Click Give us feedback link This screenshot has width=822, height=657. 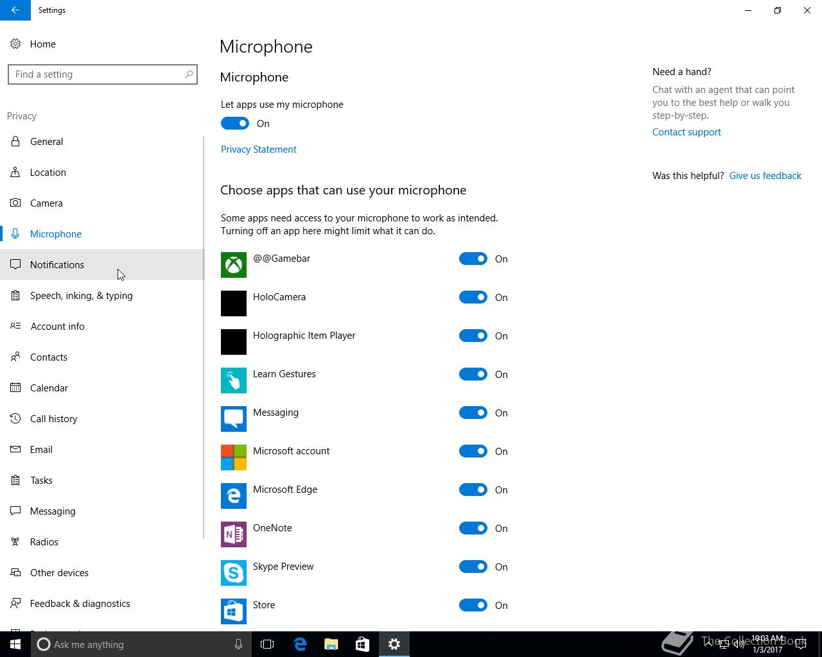tap(765, 175)
